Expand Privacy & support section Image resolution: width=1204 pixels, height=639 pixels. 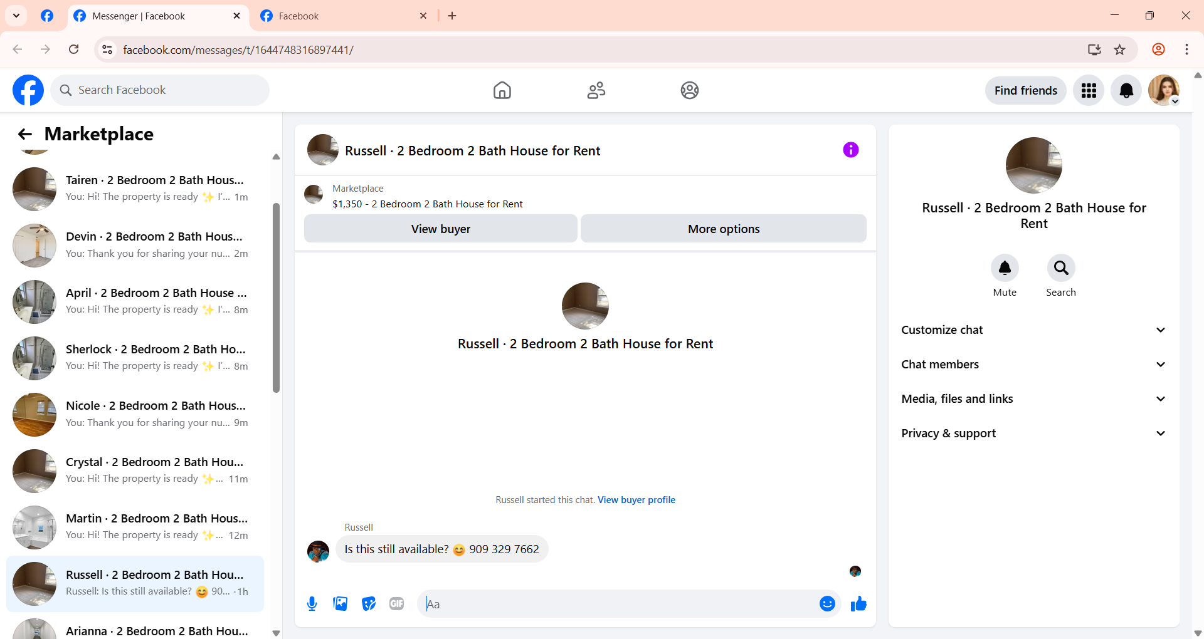click(1033, 434)
